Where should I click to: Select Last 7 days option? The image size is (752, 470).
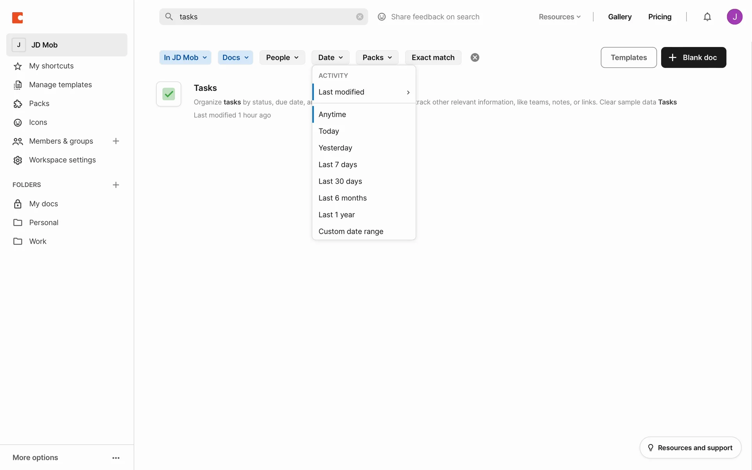338,164
